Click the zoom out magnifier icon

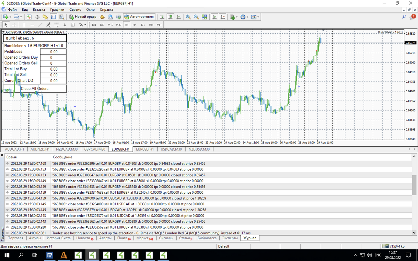196,17
